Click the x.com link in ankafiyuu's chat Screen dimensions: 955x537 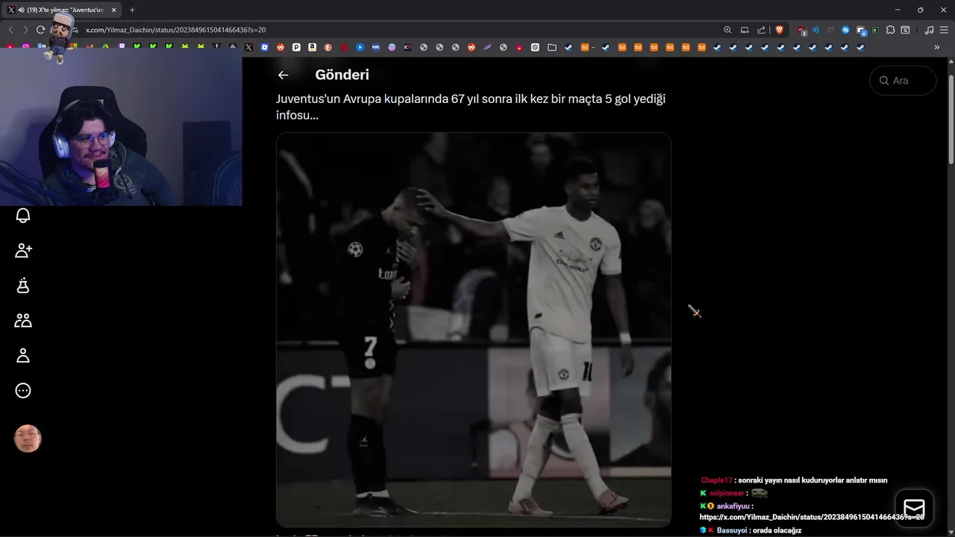812,517
